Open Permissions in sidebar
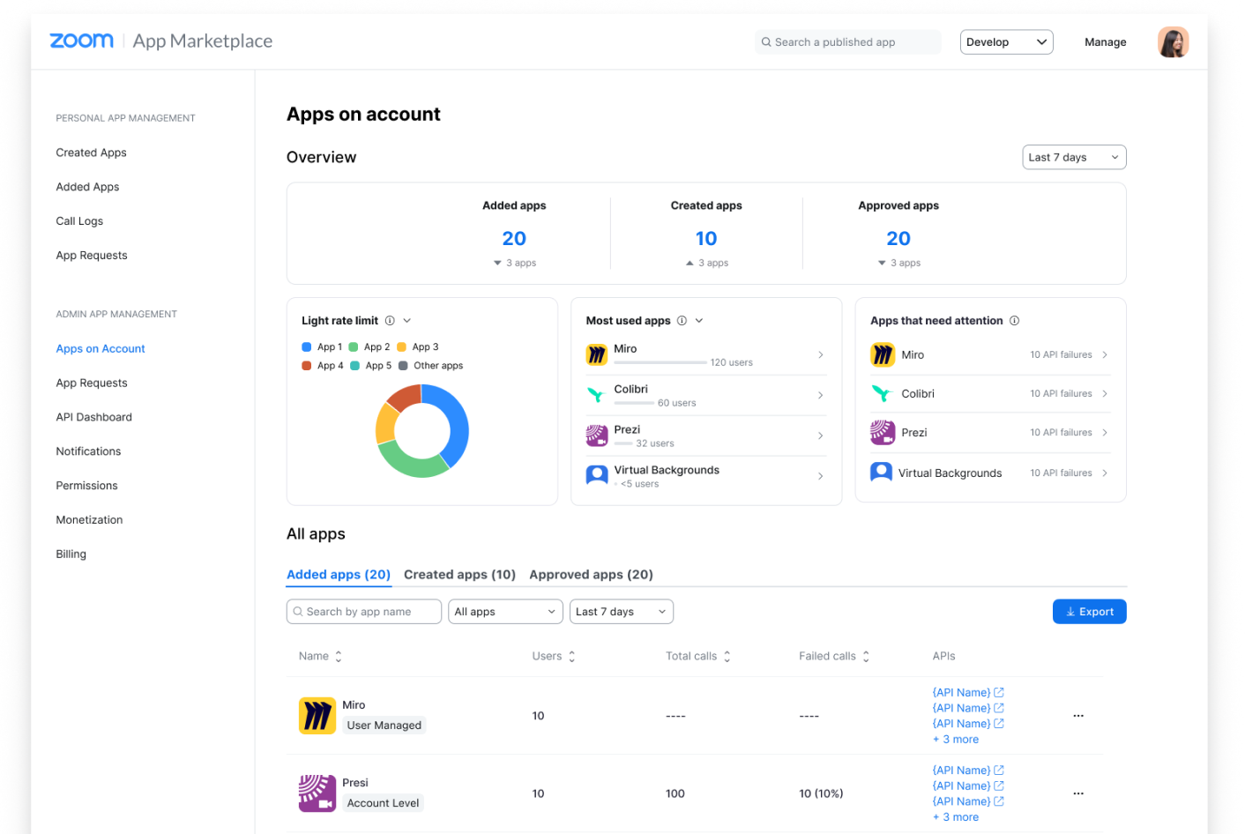This screenshot has width=1245, height=834. [86, 486]
